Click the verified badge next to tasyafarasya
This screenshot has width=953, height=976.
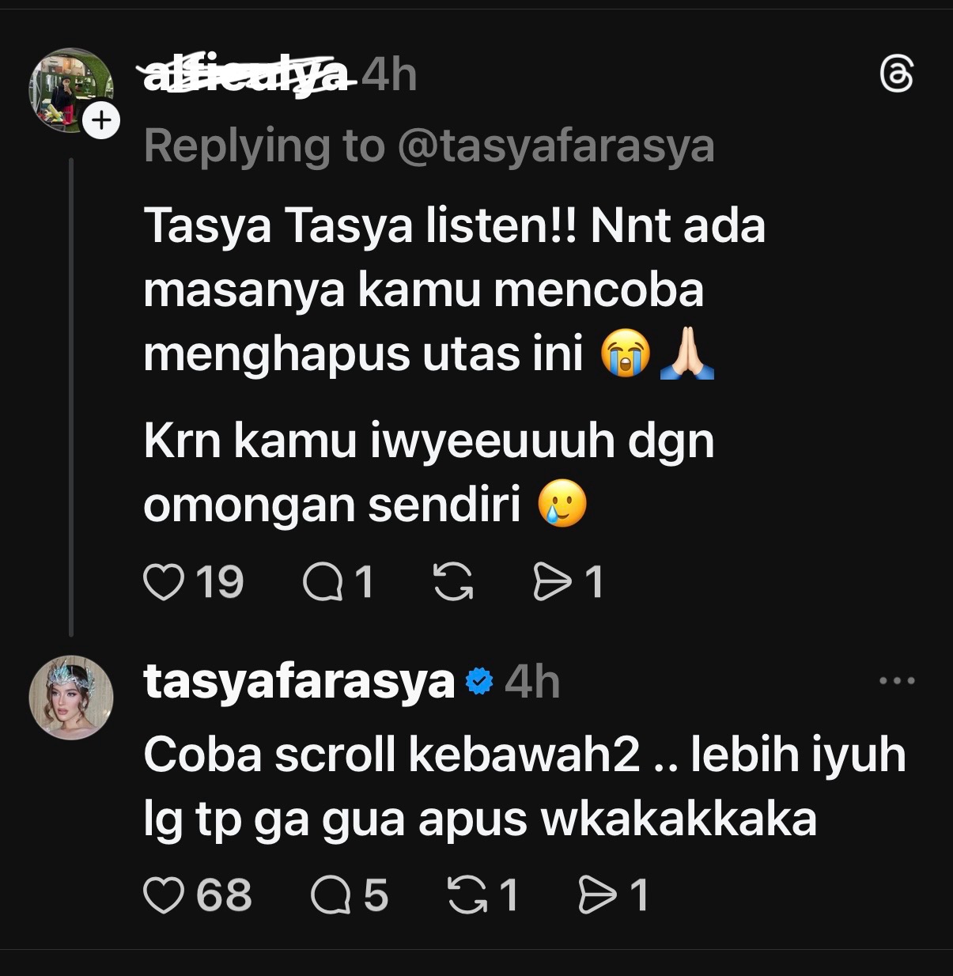tap(481, 680)
